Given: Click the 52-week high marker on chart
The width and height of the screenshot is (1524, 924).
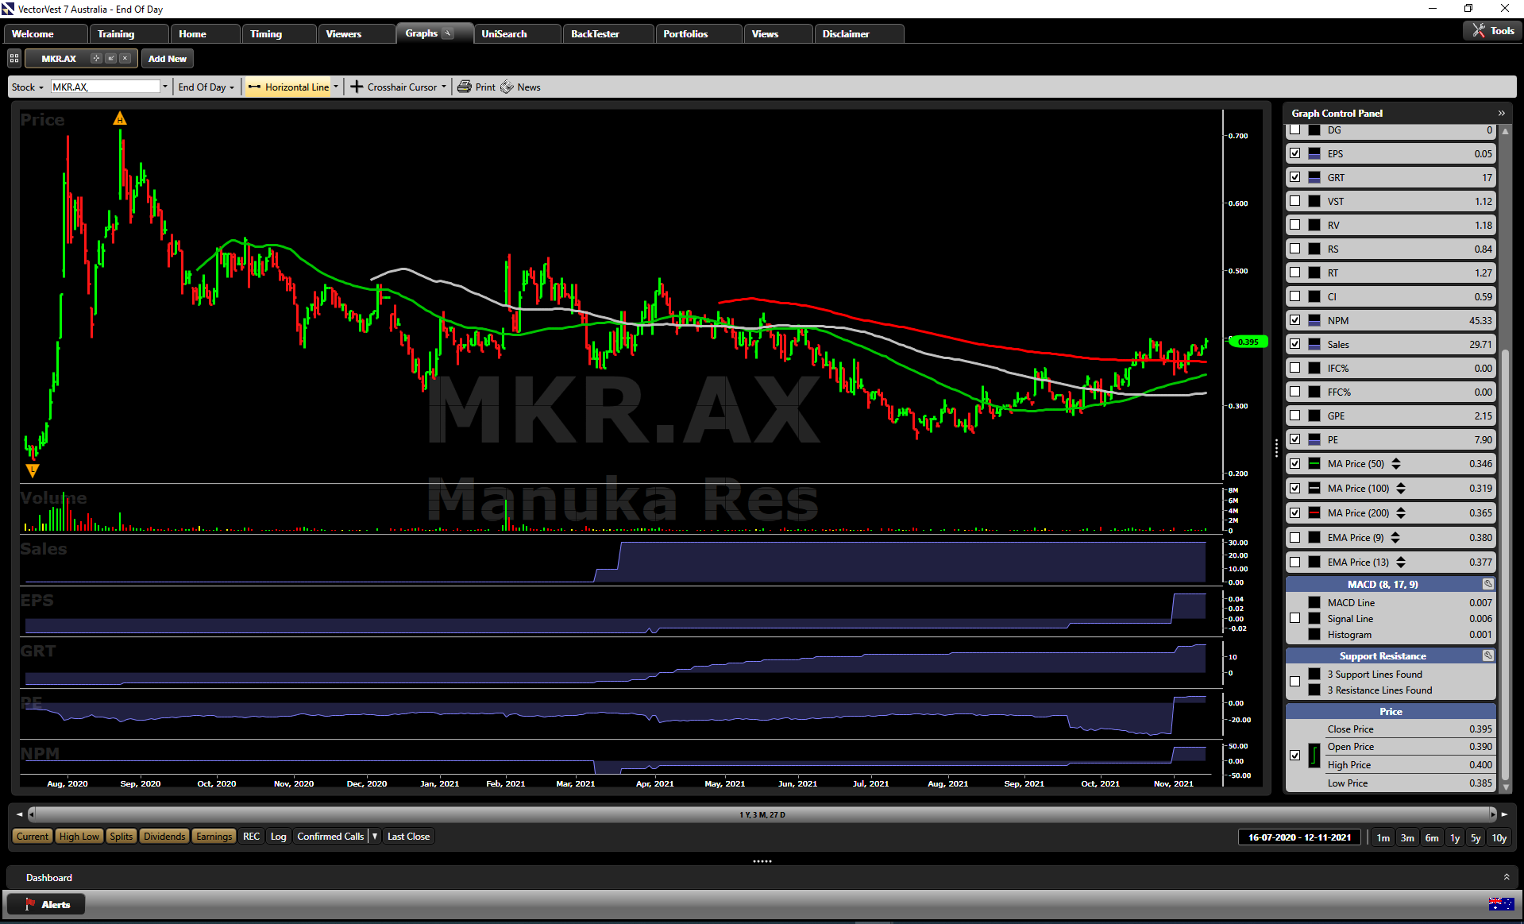Looking at the screenshot, I should (x=120, y=119).
